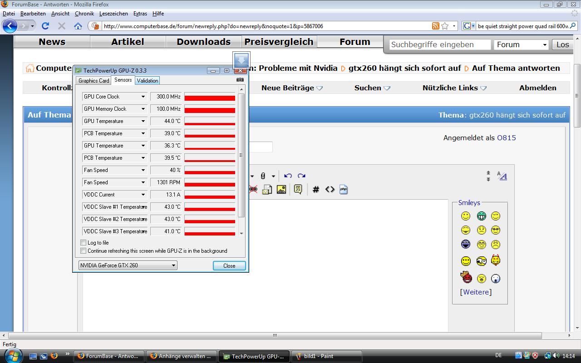581x363 pixels.
Task: Reload the page in Firefox
Action: pyautogui.click(x=45, y=26)
